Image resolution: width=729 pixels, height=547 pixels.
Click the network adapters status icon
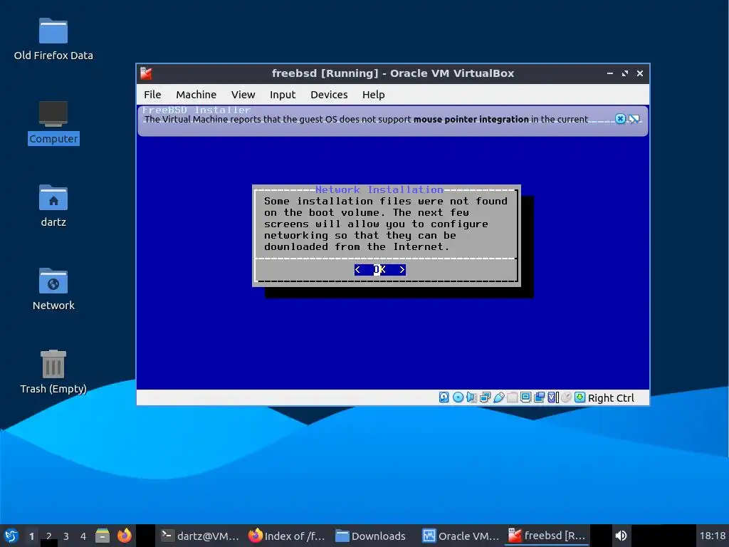click(x=485, y=397)
